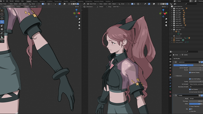Click zoom magnifier in right viewport
Viewport: 203px width, 114px height.
(x=166, y=19)
